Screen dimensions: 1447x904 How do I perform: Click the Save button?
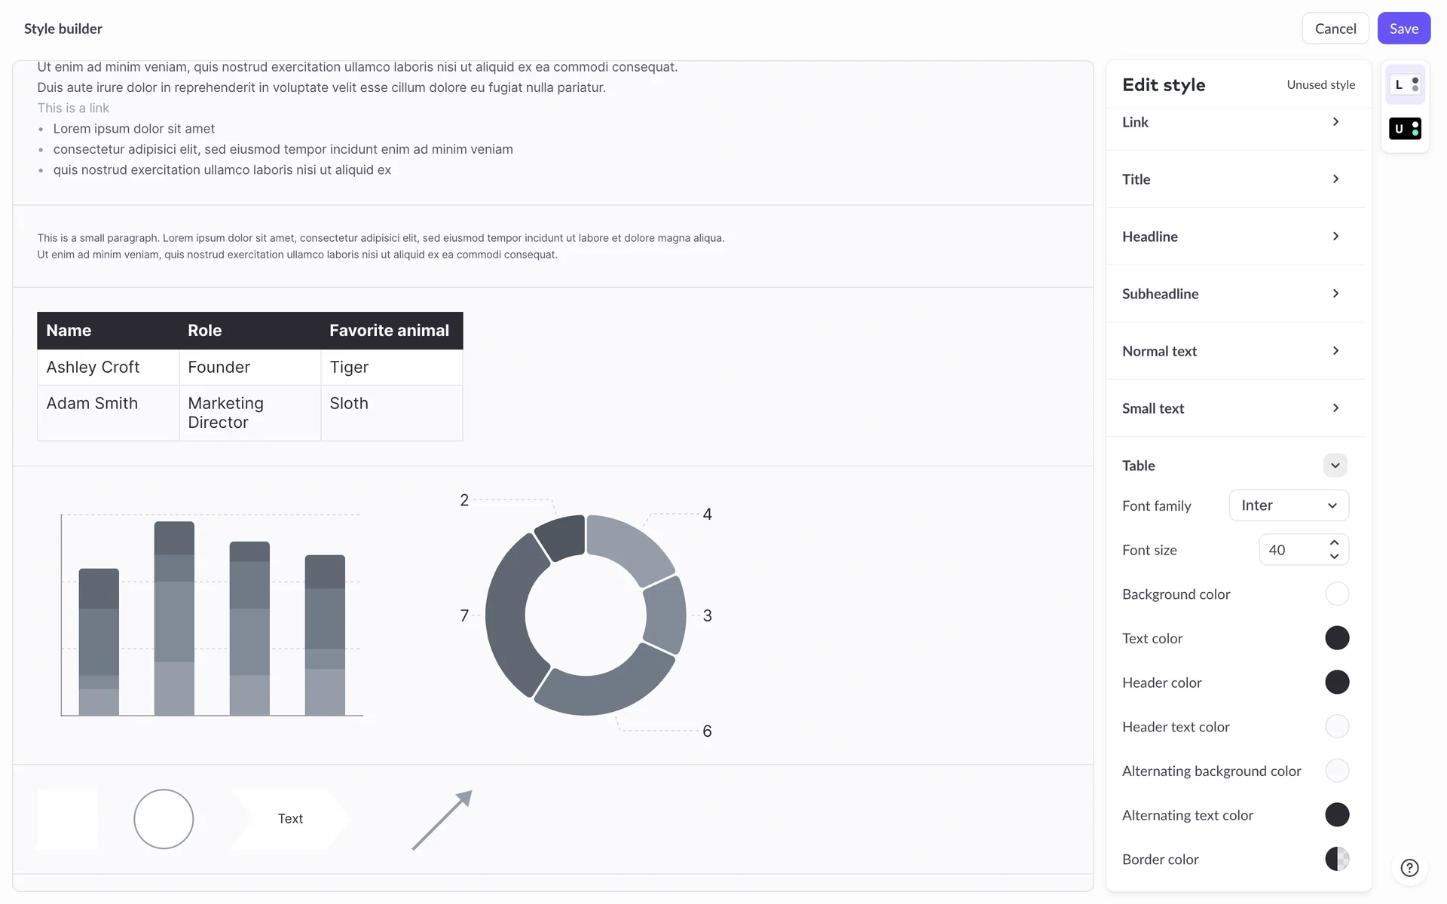[1403, 29]
